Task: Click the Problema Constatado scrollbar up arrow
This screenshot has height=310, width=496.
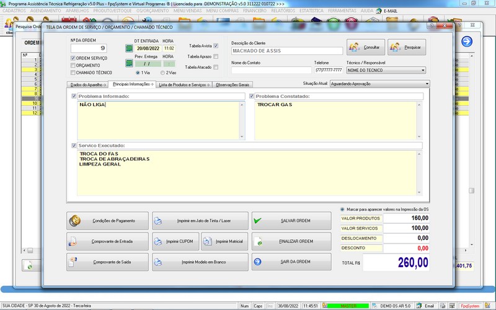Action: click(420, 105)
